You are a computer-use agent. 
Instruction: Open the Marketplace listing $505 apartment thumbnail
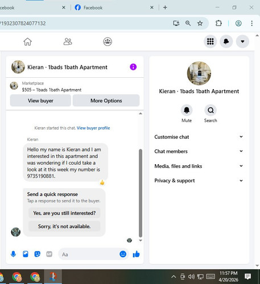point(14,86)
